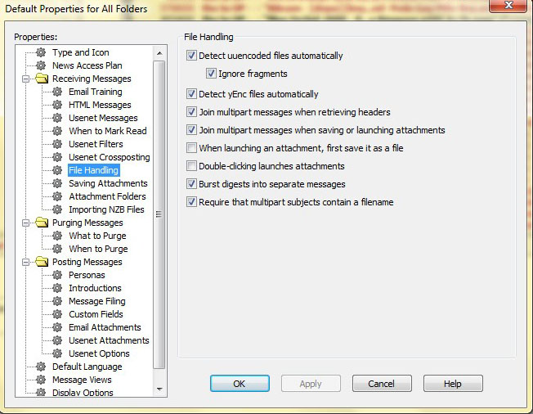Image resolution: width=533 pixels, height=414 pixels.
Task: Click the gear icon next to File Handling
Action: pyautogui.click(x=57, y=170)
